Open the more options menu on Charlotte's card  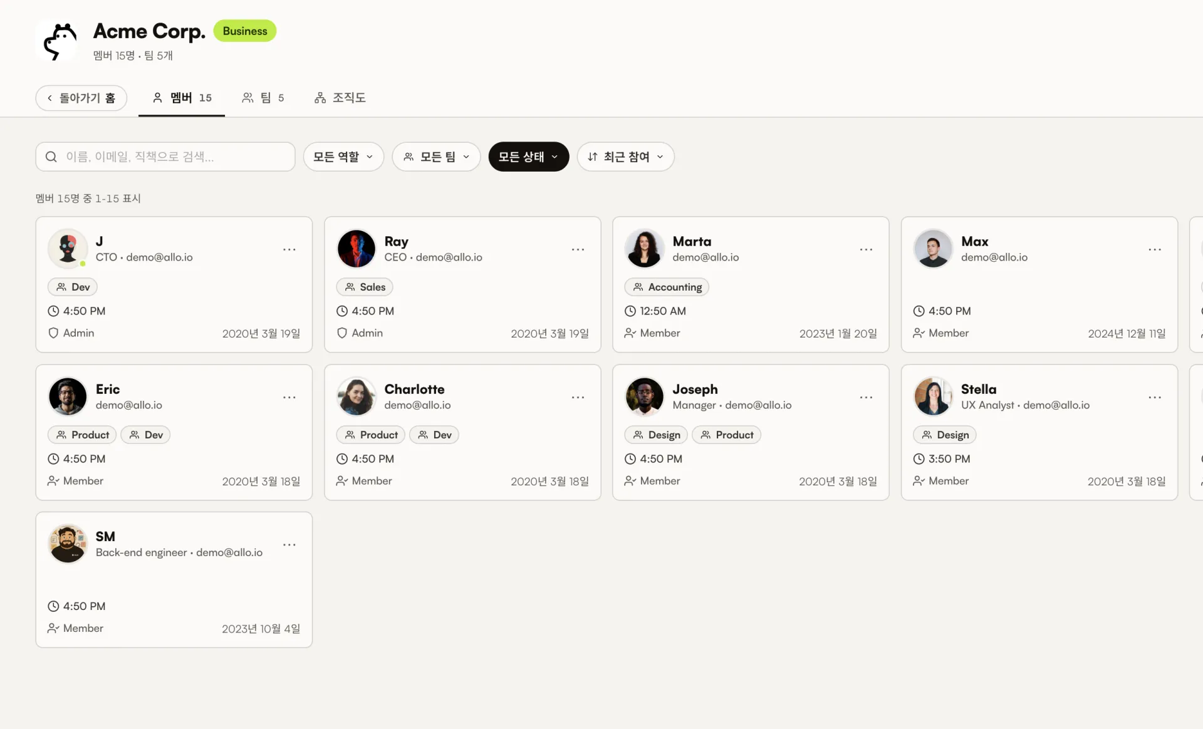578,397
